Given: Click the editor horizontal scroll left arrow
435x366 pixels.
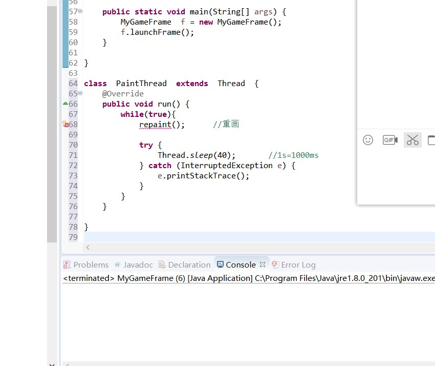Looking at the screenshot, I should point(88,248).
